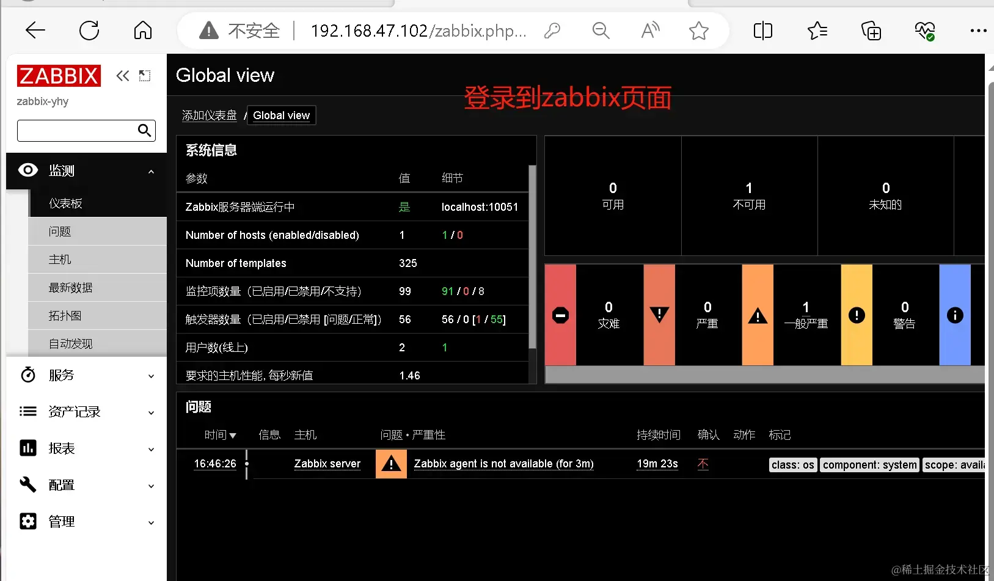Open split screen icon in browser toolbar
This screenshot has width=994, height=581.
point(763,31)
